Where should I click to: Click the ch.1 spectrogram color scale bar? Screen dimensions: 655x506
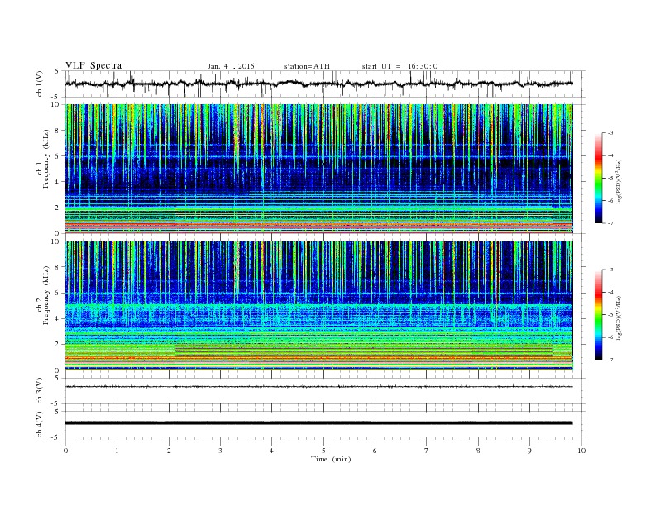pyautogui.click(x=599, y=179)
